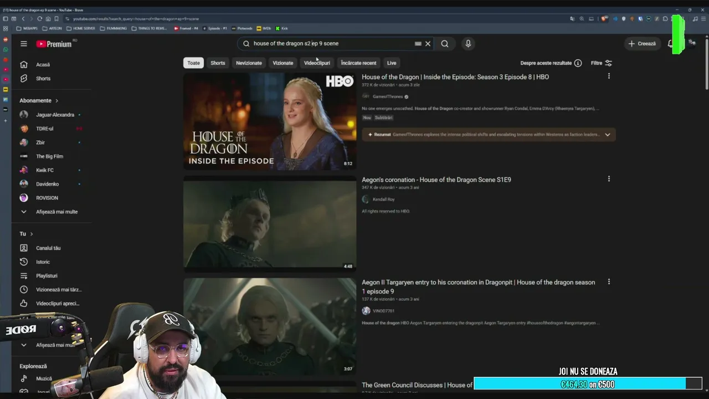Open the HOME SERVER bookmarks folder
Viewport: 709px width, 399px height.
pos(81,28)
